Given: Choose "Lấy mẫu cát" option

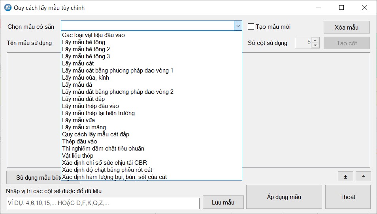Looking at the screenshot, I should click(x=78, y=63).
